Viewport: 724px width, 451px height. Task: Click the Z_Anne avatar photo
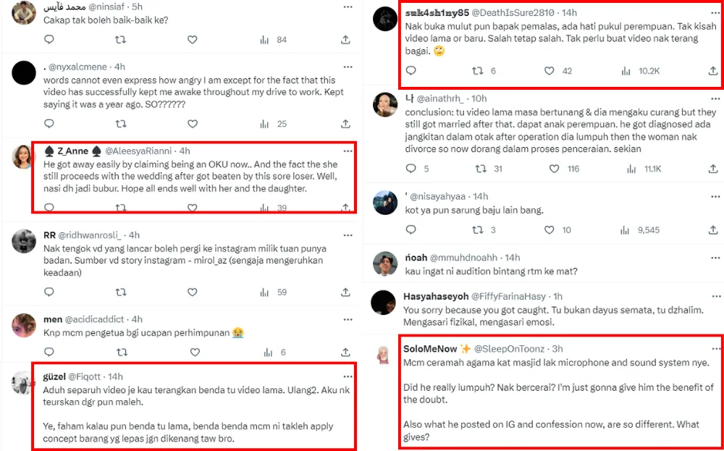(x=25, y=156)
